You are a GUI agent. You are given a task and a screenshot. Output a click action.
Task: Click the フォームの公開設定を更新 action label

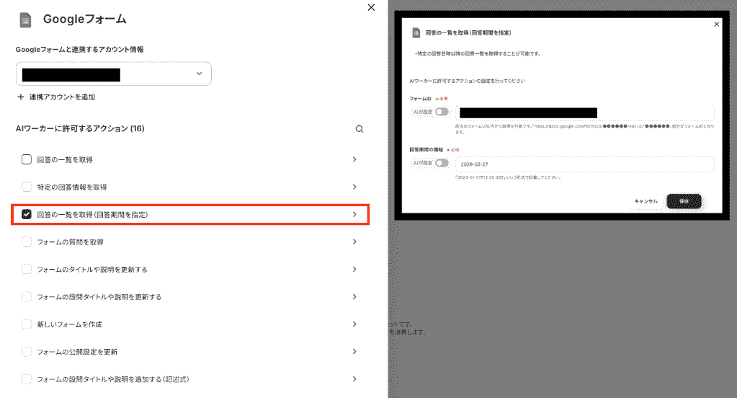pyautogui.click(x=77, y=351)
